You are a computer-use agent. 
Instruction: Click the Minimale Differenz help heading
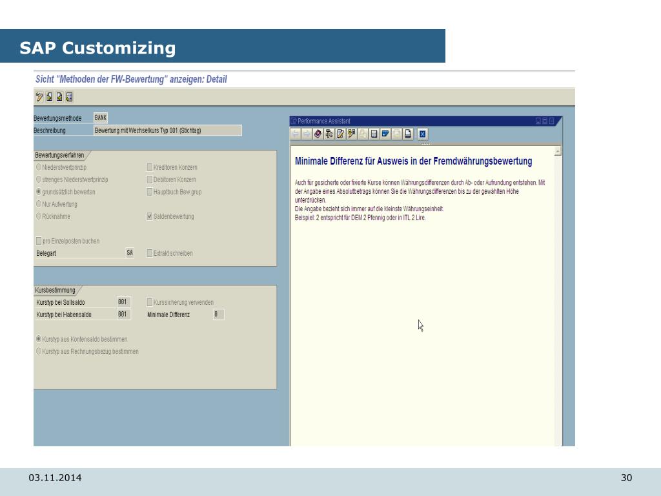point(413,161)
